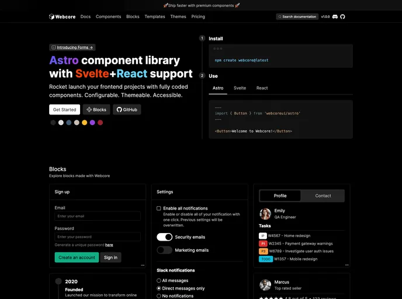402x299 pixels.
Task: Click task 'W1357 - Mobile redesign'
Action: (x=296, y=259)
